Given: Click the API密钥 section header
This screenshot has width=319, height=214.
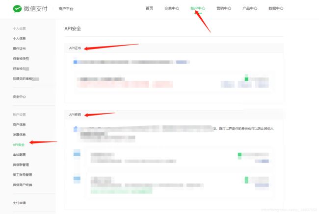Looking at the screenshot, I should tap(75, 115).
